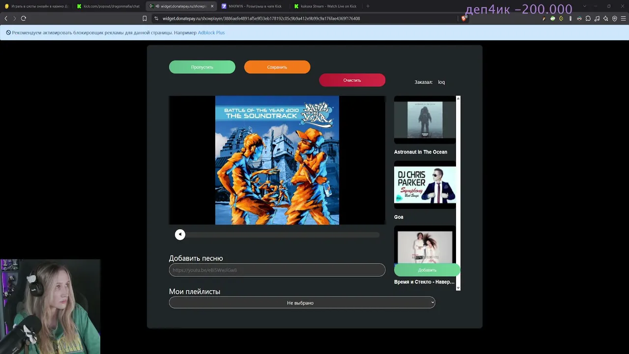Click the playlist scrollbar down arrow
Viewport: 629px width, 354px height.
458,288
